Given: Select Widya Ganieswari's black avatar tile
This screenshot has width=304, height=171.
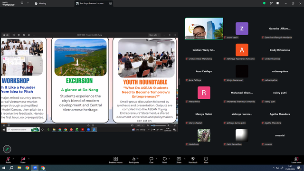Looking at the screenshot, I should click(x=242, y=71).
